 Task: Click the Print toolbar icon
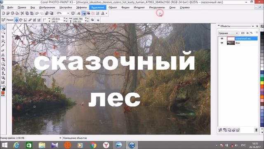pyautogui.click(x=17, y=13)
